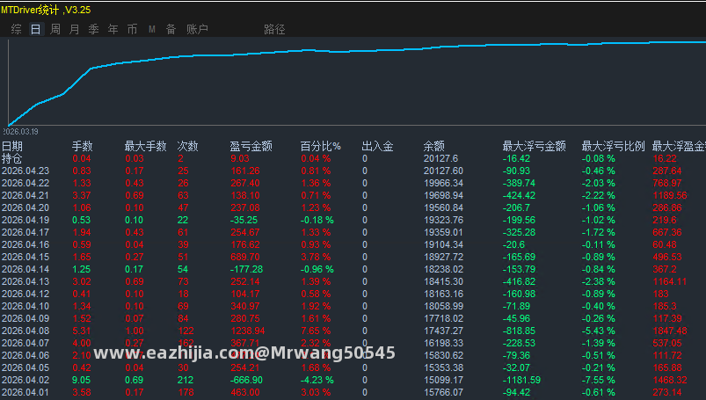Click the 1847.48 max floating profit cell
This screenshot has width=706, height=400.
[x=670, y=331]
